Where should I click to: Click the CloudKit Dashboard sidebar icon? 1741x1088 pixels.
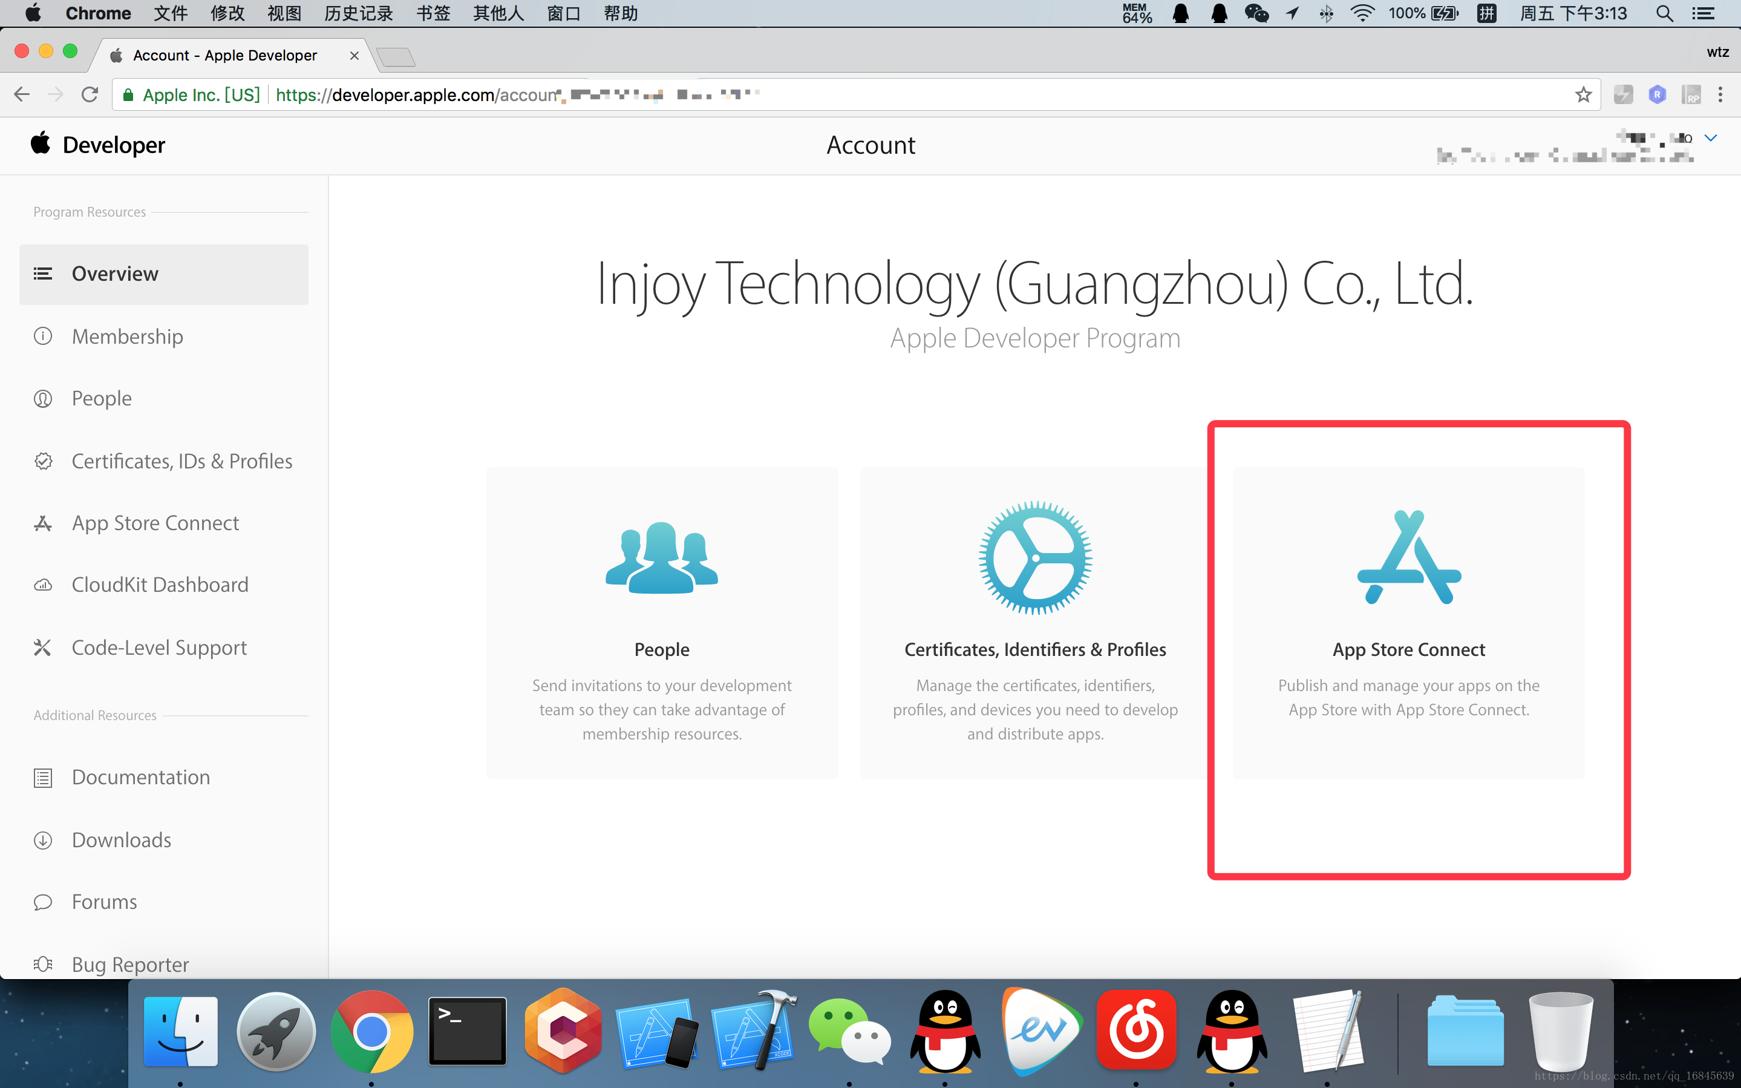[x=41, y=584]
